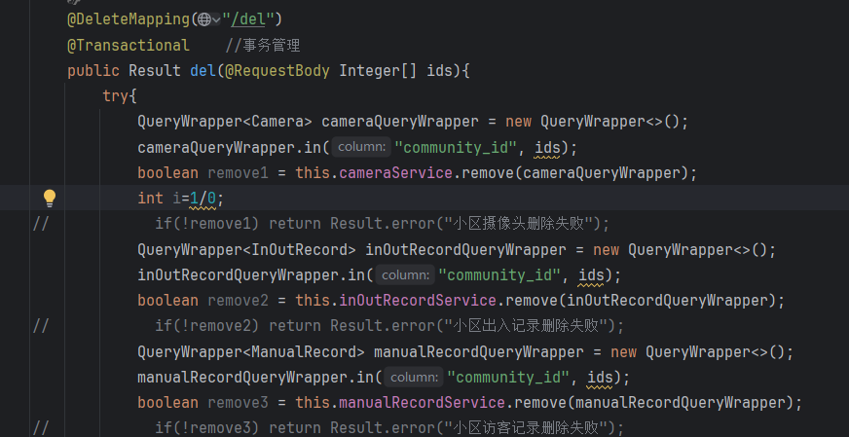Click the remove1 variable declaration
The image size is (849, 437).
coord(239,172)
